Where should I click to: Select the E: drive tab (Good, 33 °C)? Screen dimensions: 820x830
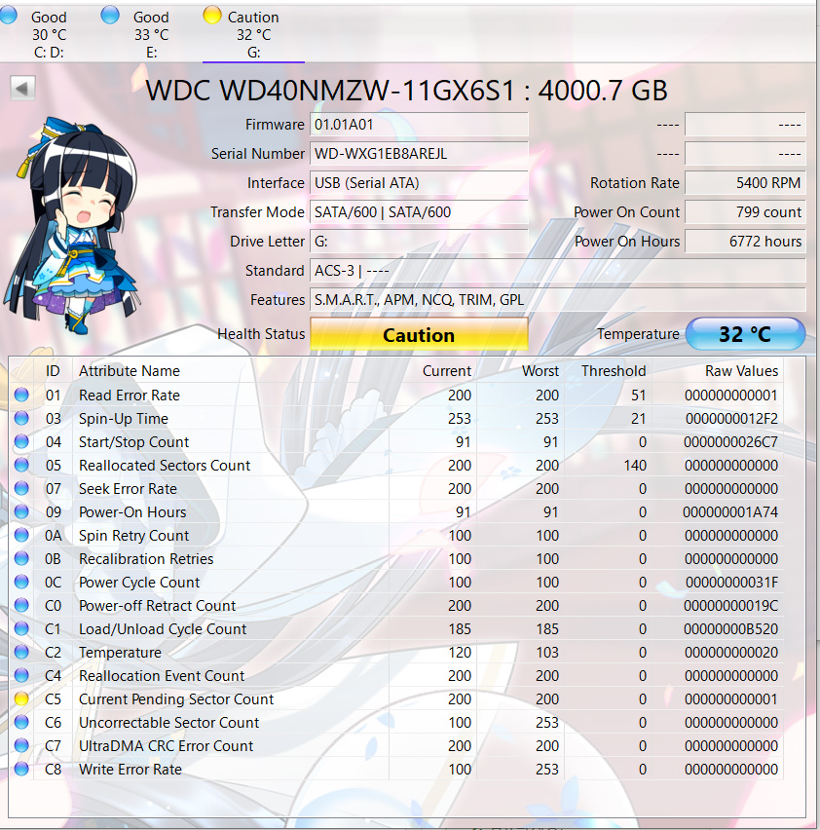(x=151, y=34)
